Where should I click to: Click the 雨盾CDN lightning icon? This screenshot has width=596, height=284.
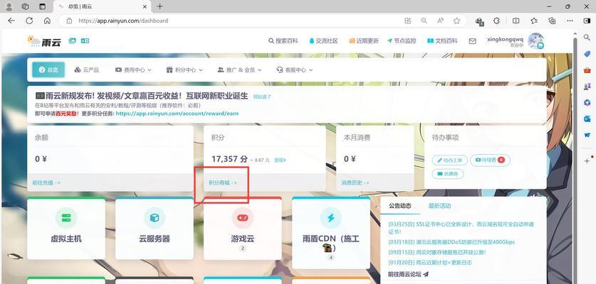(330, 218)
